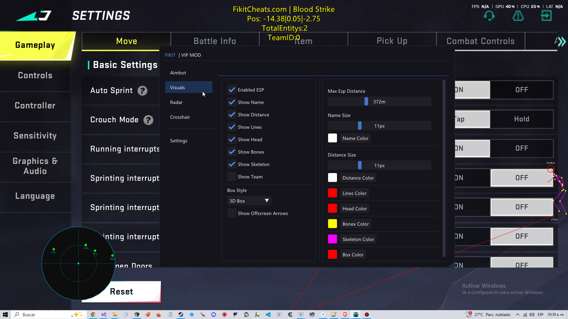Open network settings in system tray
This screenshot has height=319, width=568.
pyautogui.click(x=525, y=315)
